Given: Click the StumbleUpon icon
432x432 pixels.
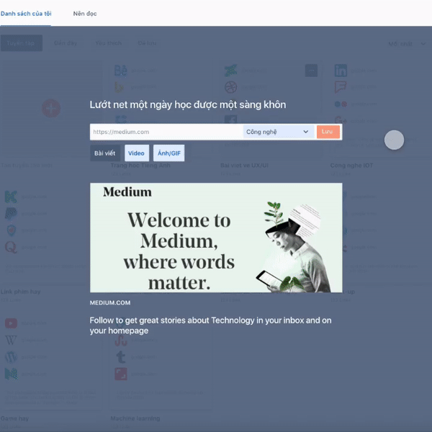Looking at the screenshot, I should [121, 341].
